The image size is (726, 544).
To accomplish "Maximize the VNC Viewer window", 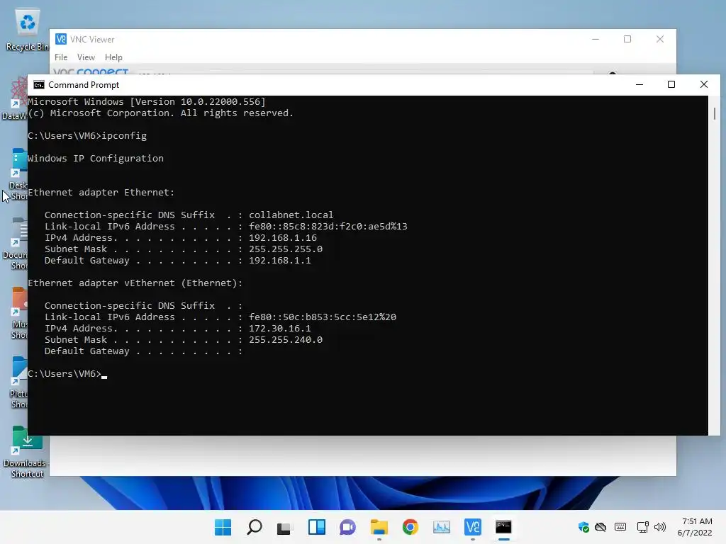I will click(627, 40).
